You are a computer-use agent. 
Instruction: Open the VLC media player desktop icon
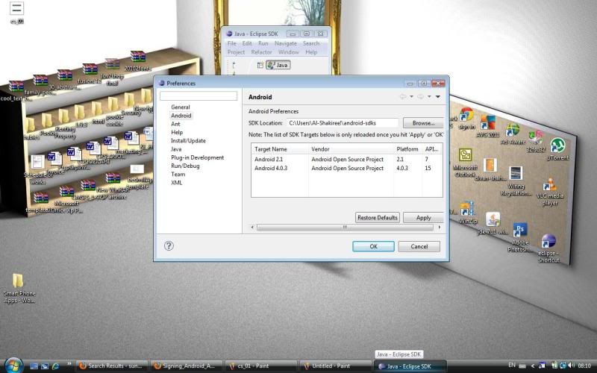point(550,185)
